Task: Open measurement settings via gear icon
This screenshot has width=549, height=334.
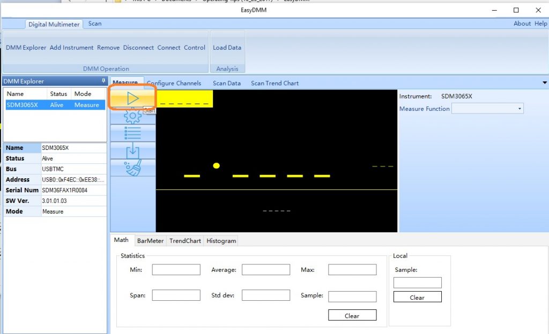Action: pyautogui.click(x=132, y=116)
